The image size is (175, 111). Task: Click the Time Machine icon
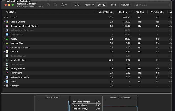click(7, 64)
